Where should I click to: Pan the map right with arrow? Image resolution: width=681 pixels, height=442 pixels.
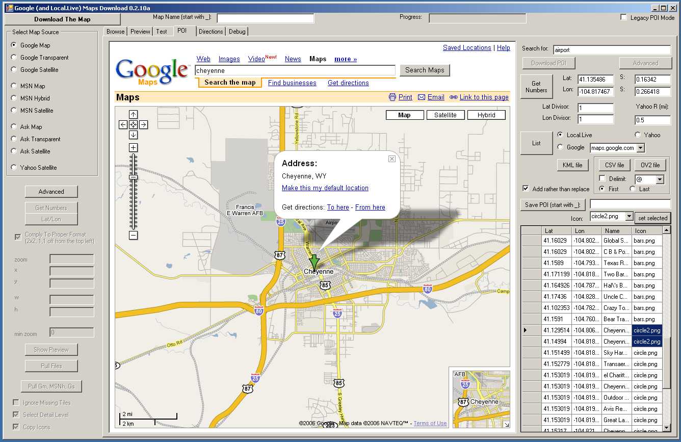pyautogui.click(x=144, y=125)
